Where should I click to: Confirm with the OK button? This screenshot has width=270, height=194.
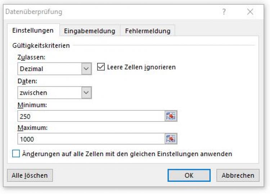[189, 175]
